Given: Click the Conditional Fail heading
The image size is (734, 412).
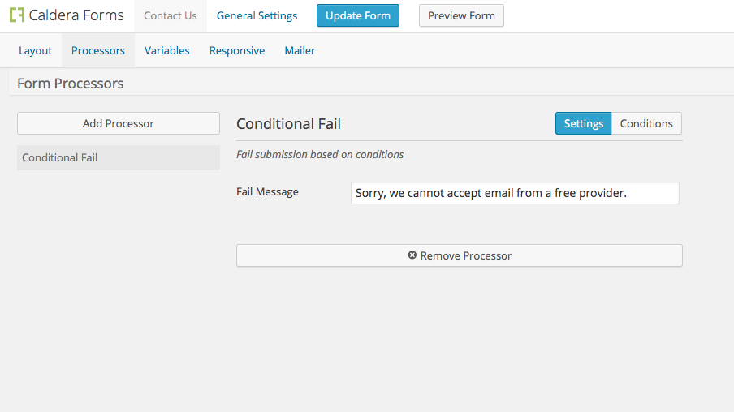Looking at the screenshot, I should click(x=288, y=124).
